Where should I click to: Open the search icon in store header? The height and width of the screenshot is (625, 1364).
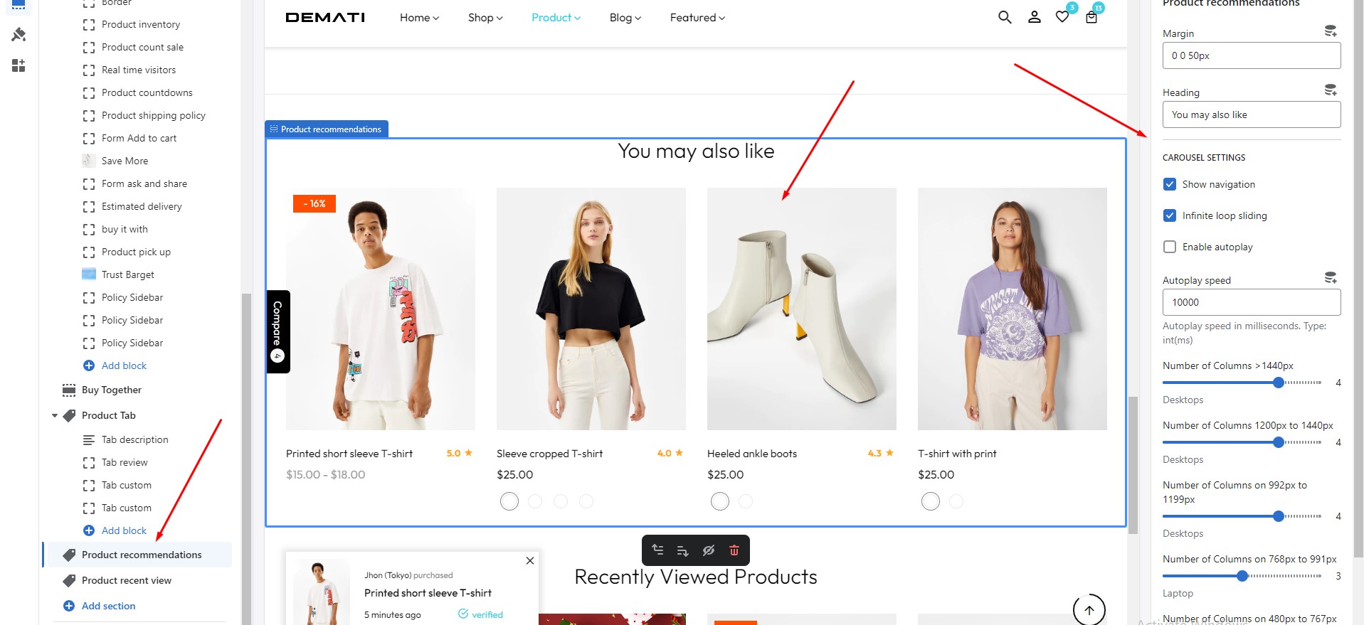click(1005, 18)
